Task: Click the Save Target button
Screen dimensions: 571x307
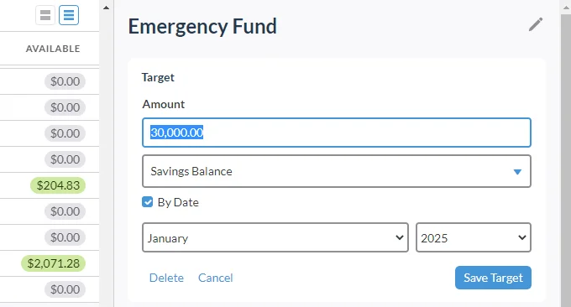Action: pos(493,278)
